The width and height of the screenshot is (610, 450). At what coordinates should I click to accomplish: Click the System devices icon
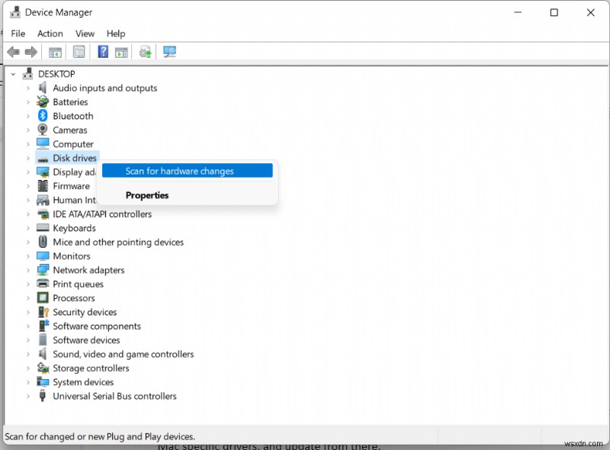(x=43, y=381)
